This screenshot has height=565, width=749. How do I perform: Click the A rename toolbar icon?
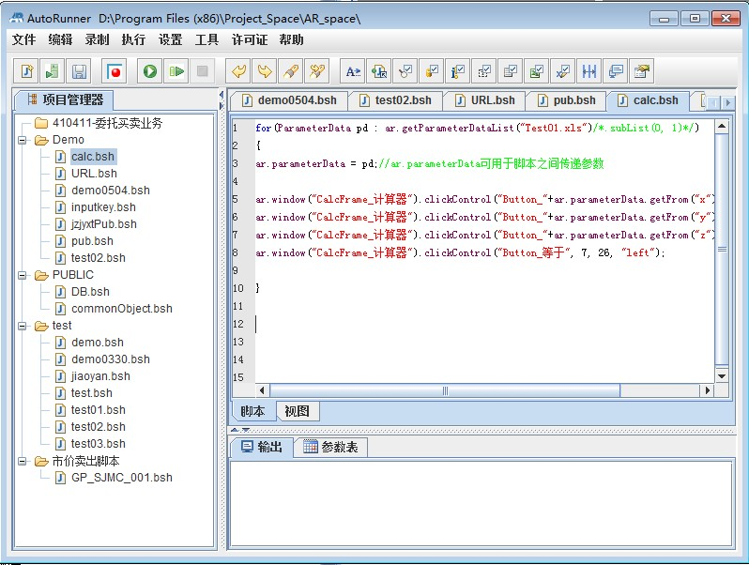353,71
